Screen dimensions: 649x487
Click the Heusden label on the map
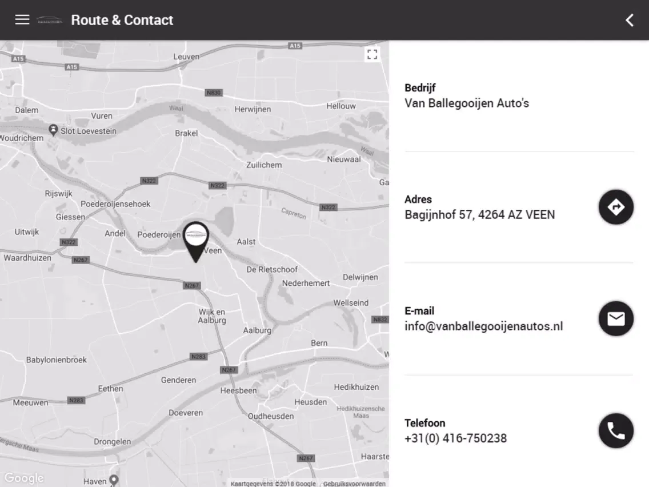tap(310, 402)
